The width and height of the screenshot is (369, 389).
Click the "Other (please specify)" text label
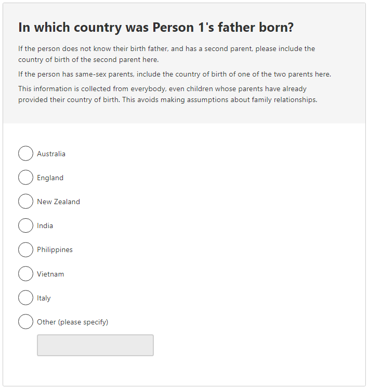72,322
